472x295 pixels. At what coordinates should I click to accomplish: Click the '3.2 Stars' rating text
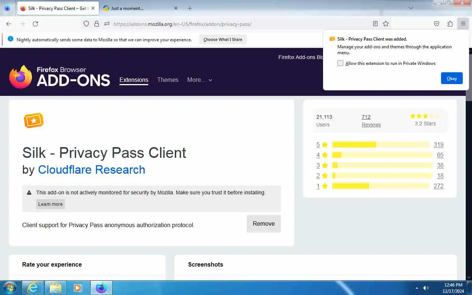pos(425,124)
